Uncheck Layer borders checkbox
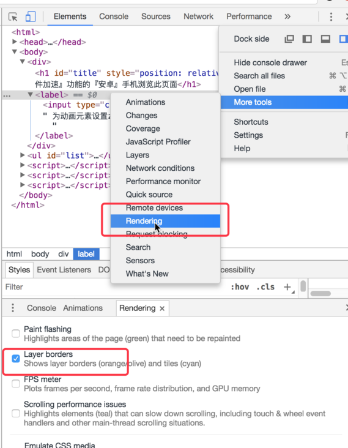 click(x=16, y=359)
